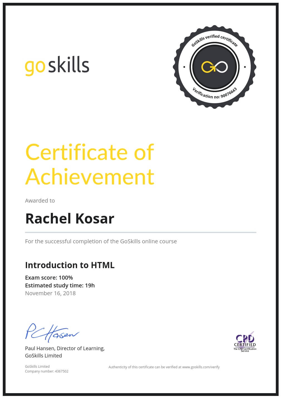Click the PC Hansen signature
The width and height of the screenshot is (285, 399).
click(x=52, y=333)
